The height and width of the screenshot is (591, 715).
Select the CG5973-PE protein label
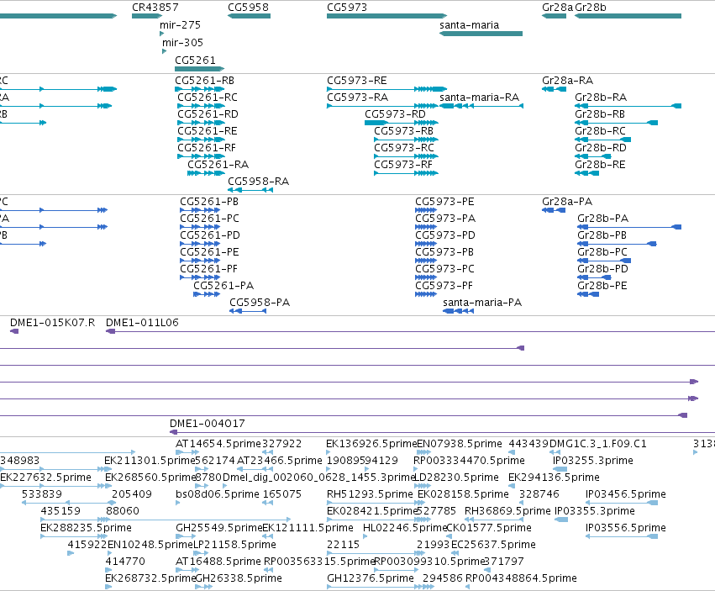tap(444, 202)
